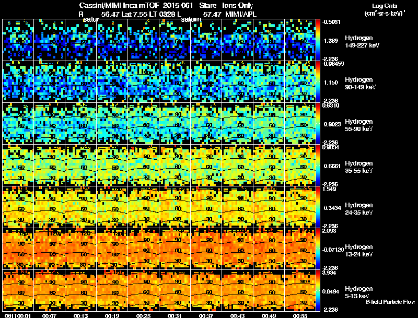Viewport: 418px width, 318px height.
Task: Select the 149-227 keV panel at 061T00:01
Action: [x=18, y=40]
